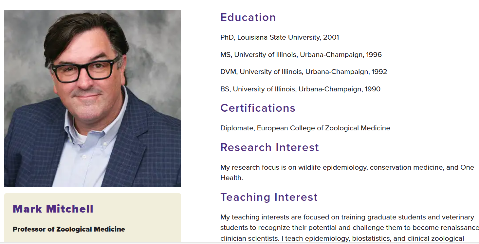Viewport: 479px width, 244px height.
Task: Click the year 2001 in PhD entry
Action: [x=331, y=37]
